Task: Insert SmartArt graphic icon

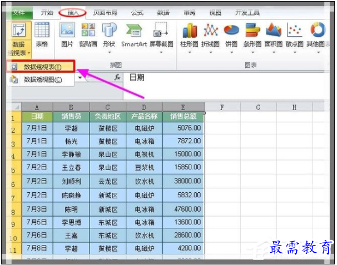Action: 134,31
